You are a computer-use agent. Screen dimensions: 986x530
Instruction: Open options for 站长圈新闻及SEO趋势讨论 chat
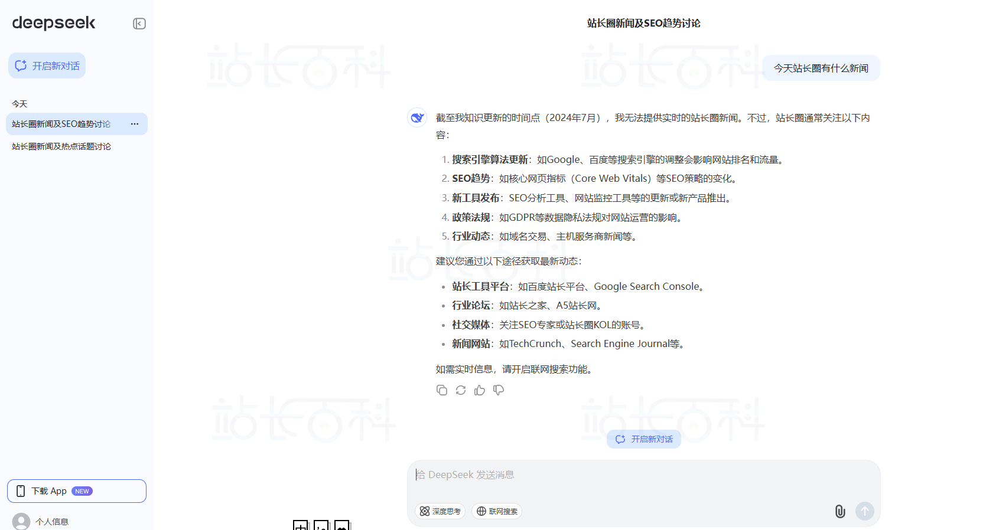135,124
